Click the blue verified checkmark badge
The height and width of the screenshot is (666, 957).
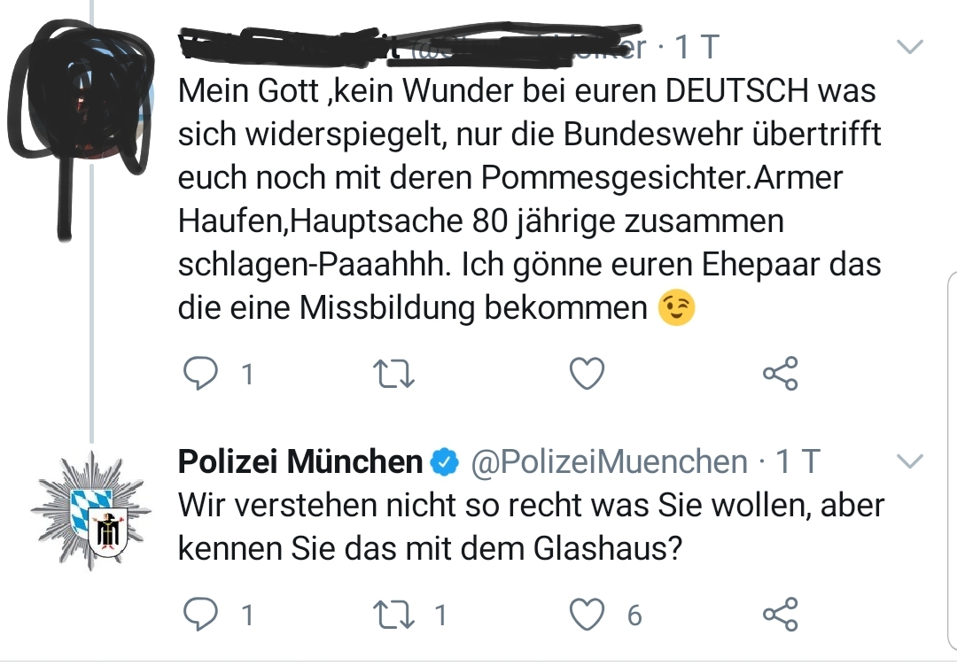click(x=444, y=461)
